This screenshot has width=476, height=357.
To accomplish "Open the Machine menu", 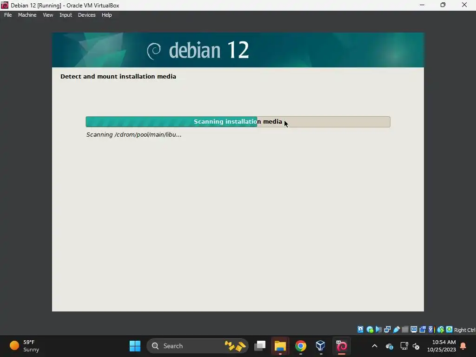I will coord(27,15).
